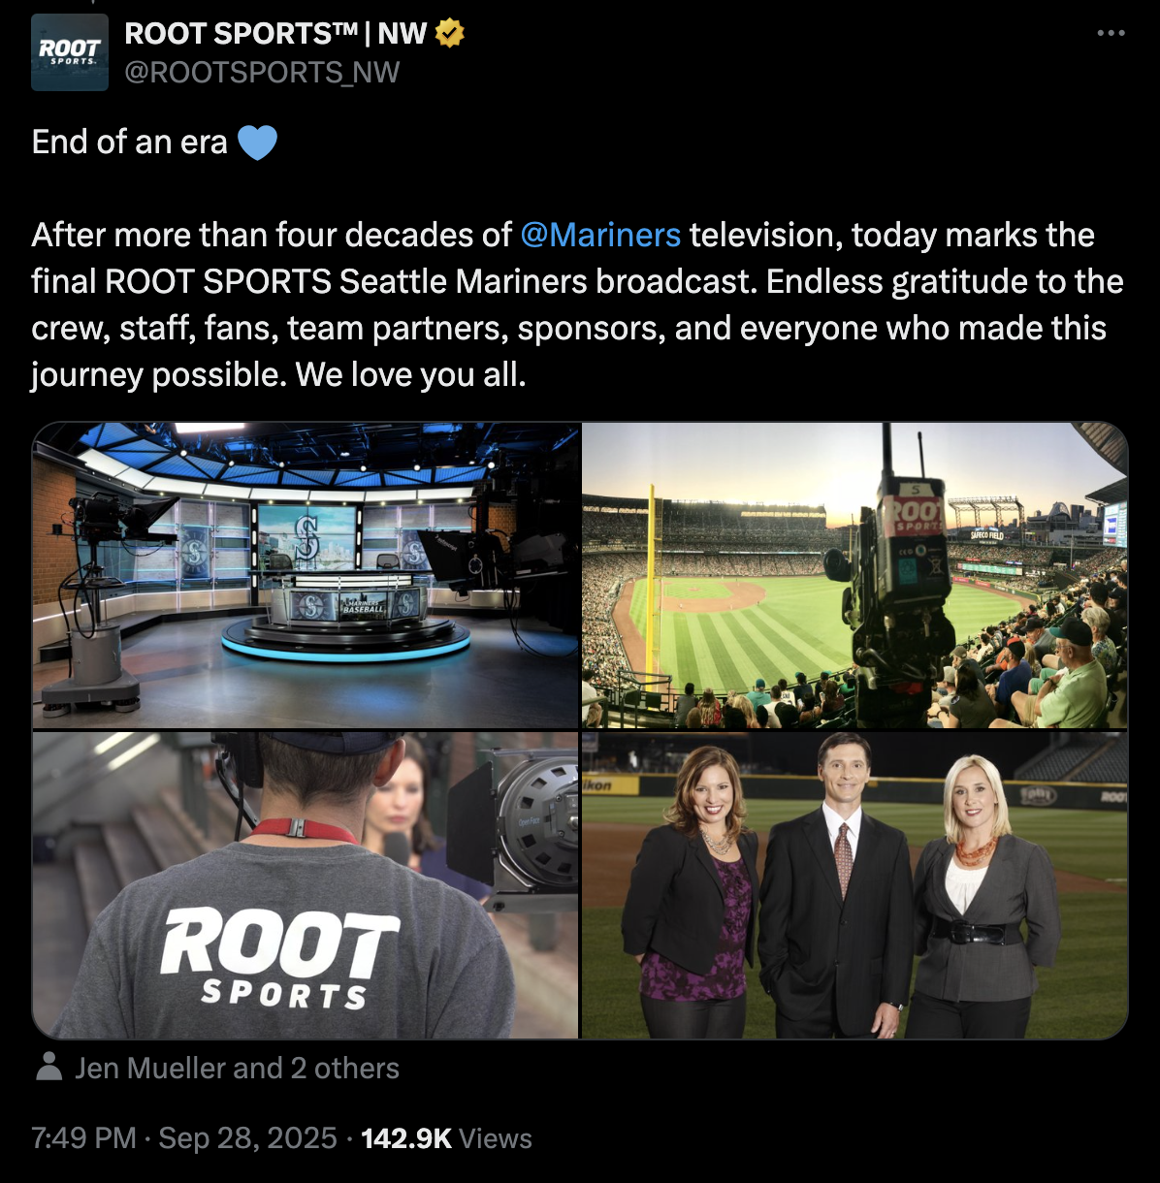The width and height of the screenshot is (1160, 1183).
Task: Open the ballpark camera sunset photo
Action: coord(854,575)
